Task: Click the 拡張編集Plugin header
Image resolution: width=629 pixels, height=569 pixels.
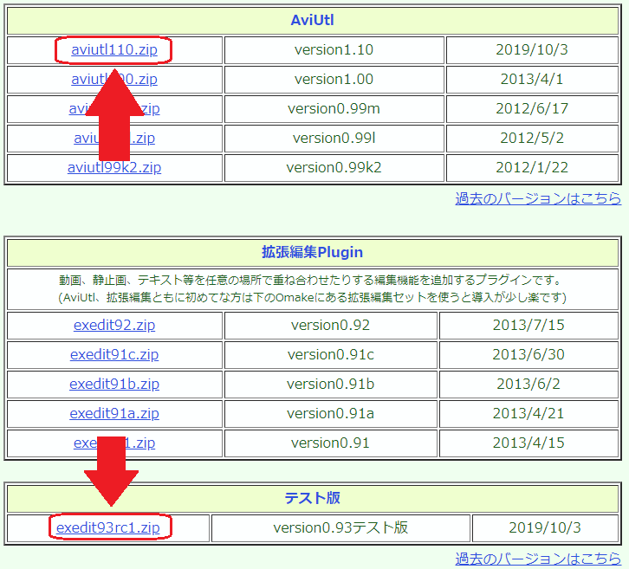Action: click(313, 253)
